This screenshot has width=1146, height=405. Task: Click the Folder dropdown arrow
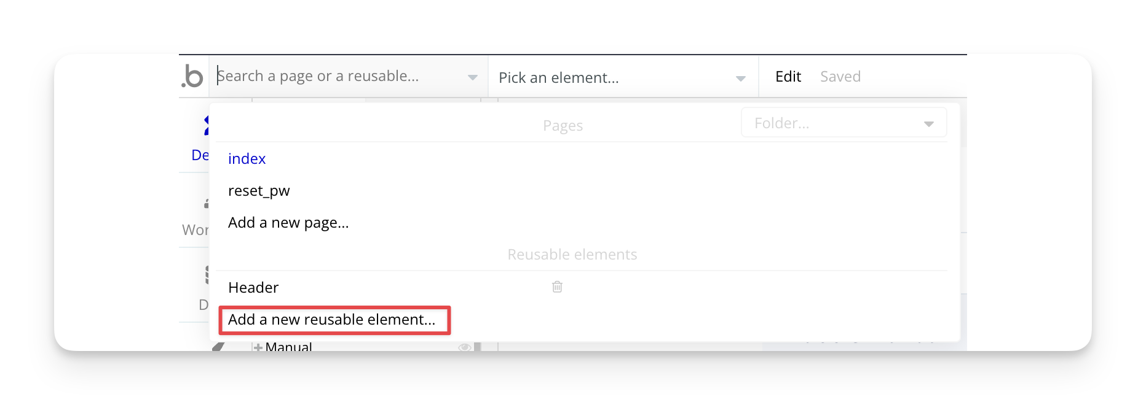pos(928,124)
